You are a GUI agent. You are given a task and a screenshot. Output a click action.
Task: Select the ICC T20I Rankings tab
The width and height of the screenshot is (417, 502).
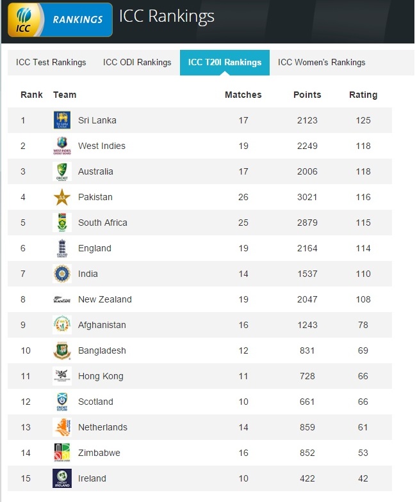click(225, 63)
